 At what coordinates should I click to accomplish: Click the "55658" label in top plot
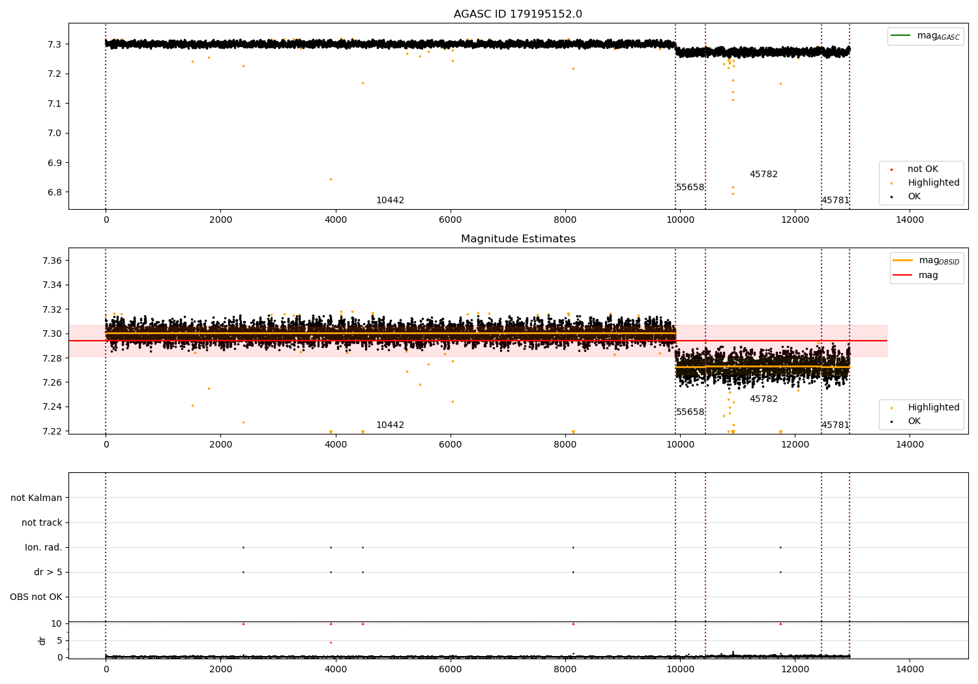(690, 188)
